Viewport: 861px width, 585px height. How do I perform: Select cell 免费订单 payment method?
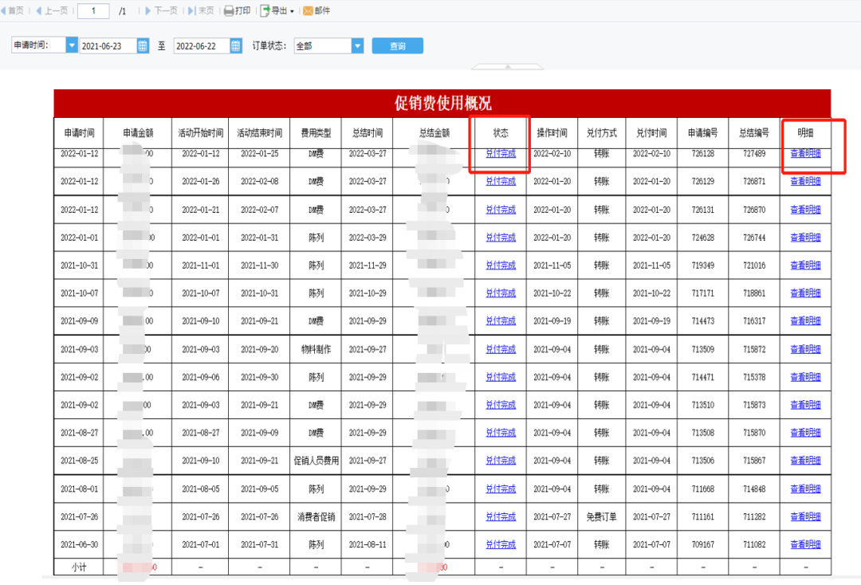tap(601, 517)
